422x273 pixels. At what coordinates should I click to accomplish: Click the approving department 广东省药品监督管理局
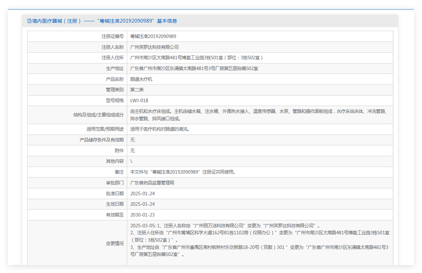point(152,183)
